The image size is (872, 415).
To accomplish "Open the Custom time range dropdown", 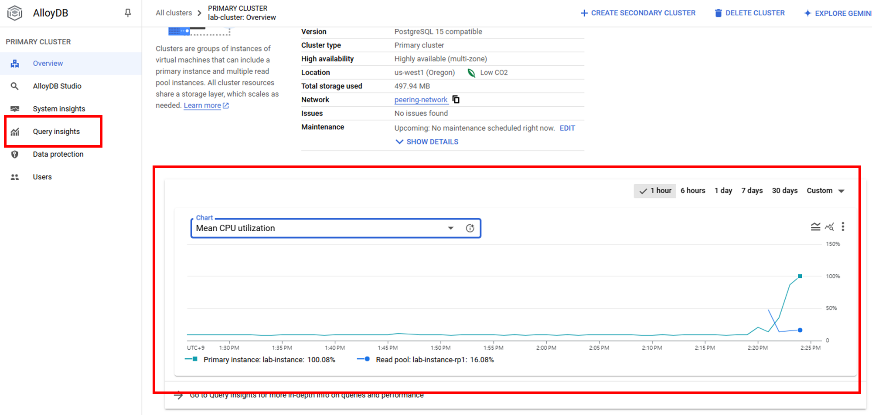I will [x=826, y=191].
